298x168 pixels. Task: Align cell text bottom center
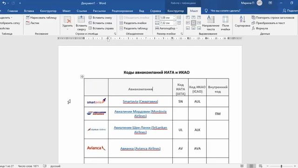tap(194, 28)
